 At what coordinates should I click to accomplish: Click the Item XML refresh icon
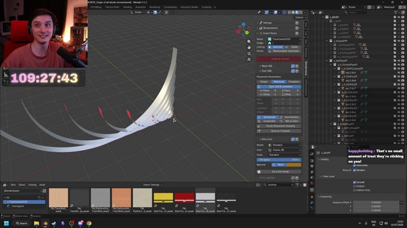(x=293, y=71)
